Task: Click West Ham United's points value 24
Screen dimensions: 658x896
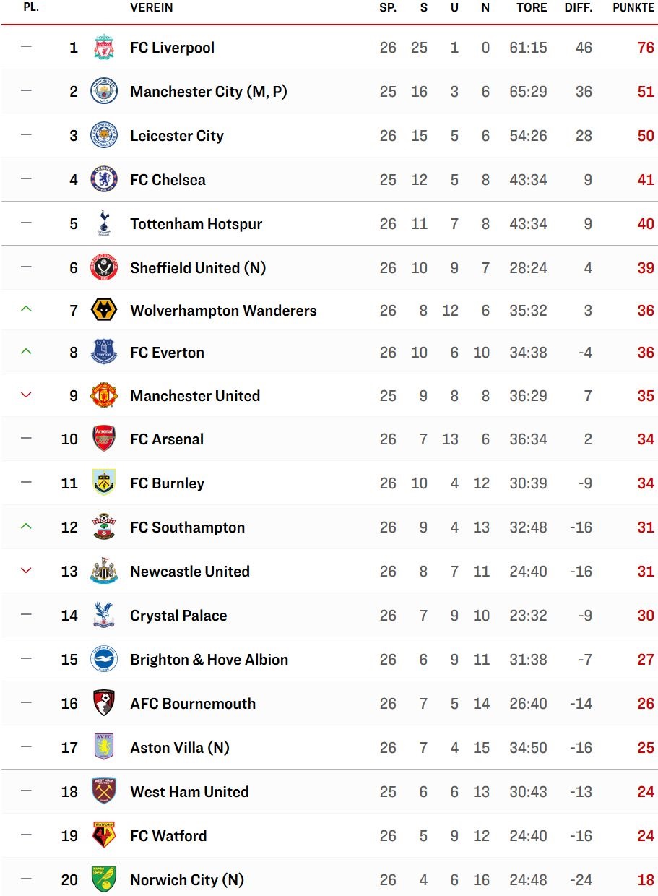Action: [646, 792]
